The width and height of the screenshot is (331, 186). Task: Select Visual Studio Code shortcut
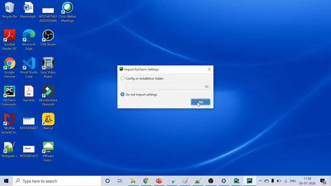pyautogui.click(x=29, y=68)
